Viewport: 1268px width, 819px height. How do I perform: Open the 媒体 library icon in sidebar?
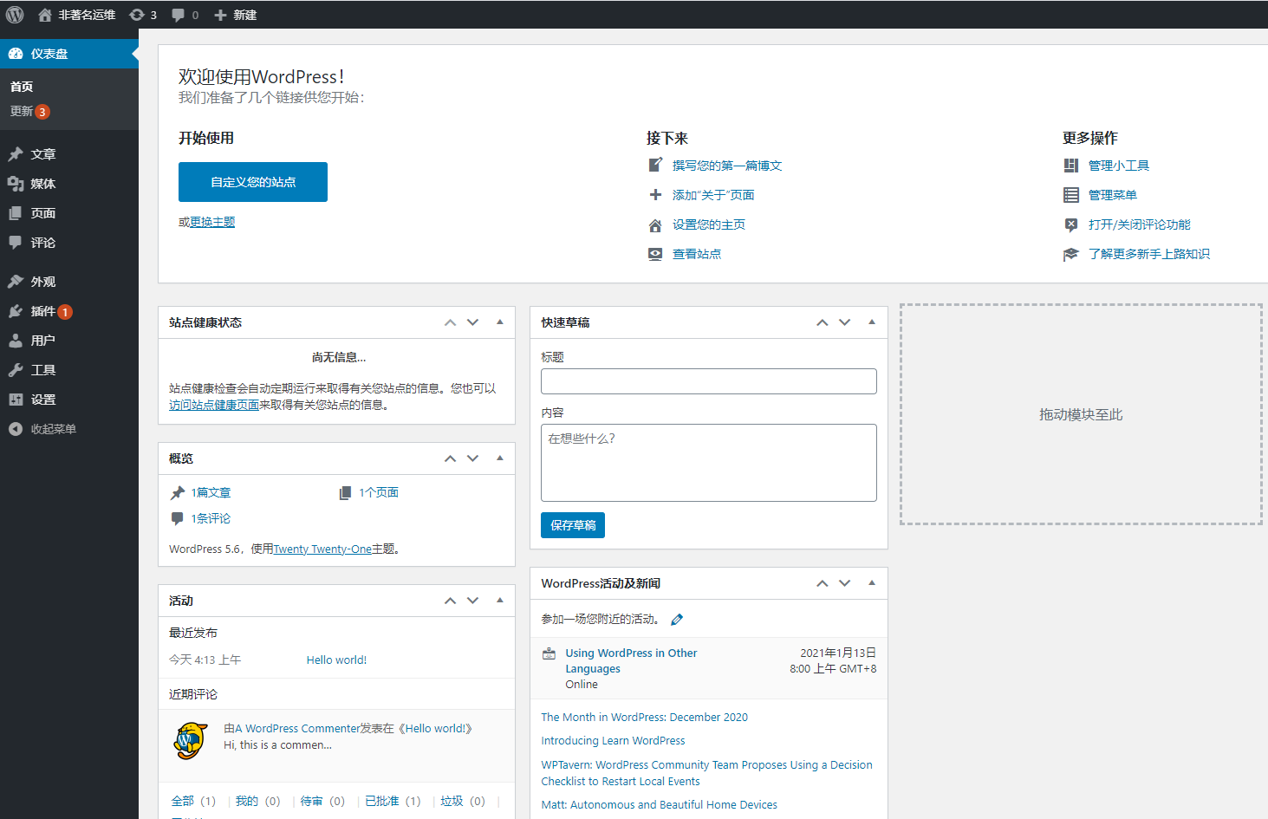coord(16,183)
